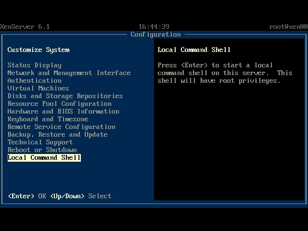Click the XenServer 6.1 version label
The height and width of the screenshot is (231, 308).
click(25, 27)
